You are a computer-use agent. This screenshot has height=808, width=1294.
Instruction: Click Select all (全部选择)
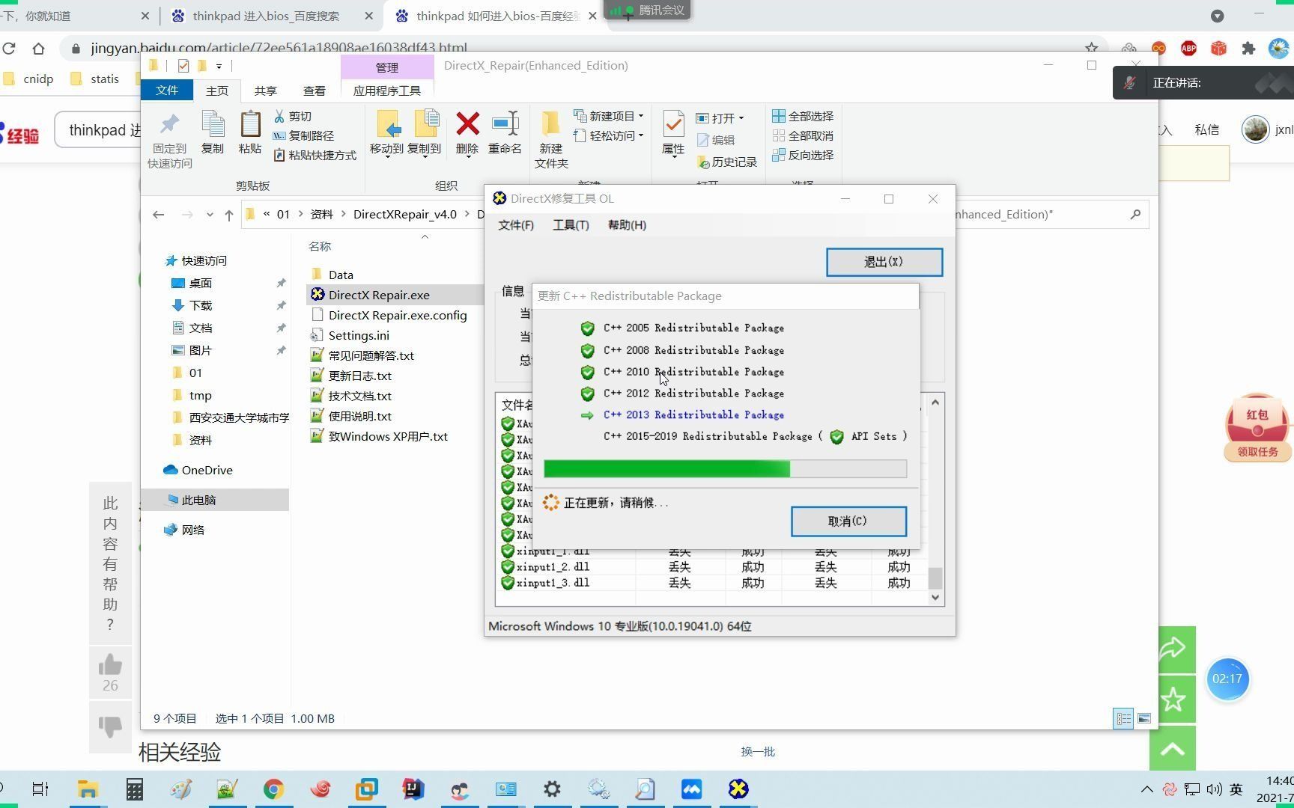point(803,116)
